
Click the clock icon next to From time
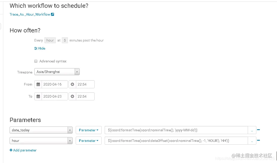coord(72,85)
